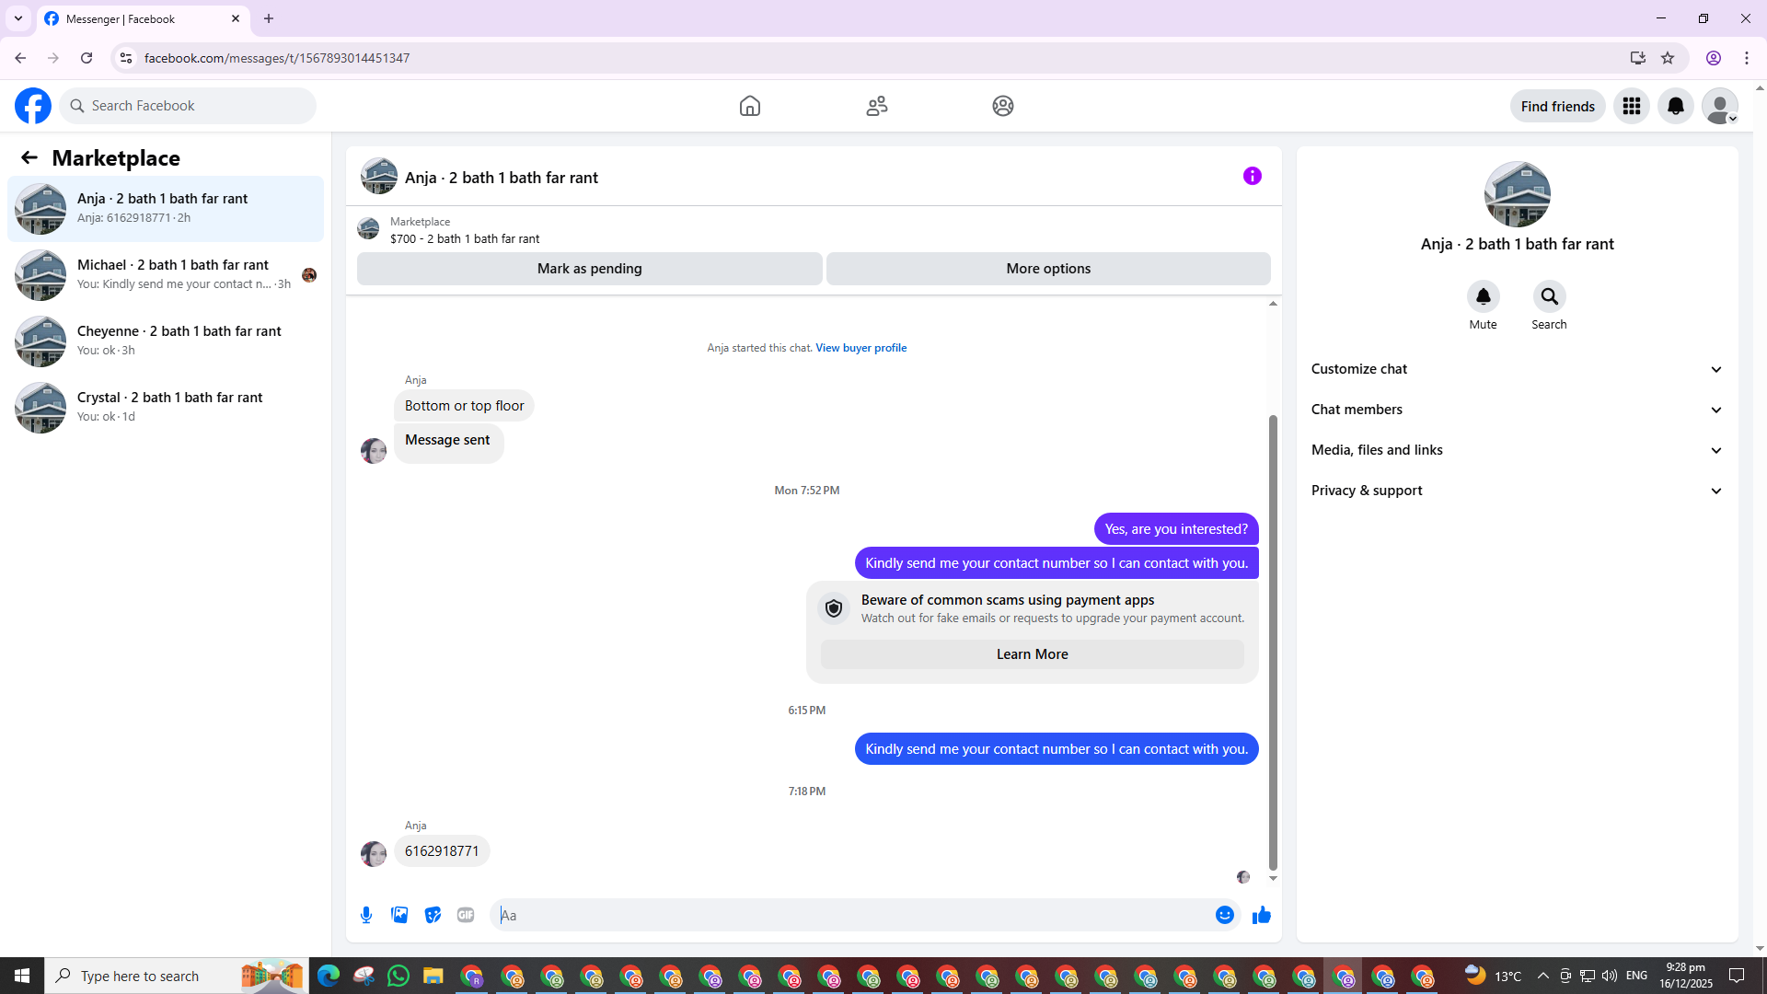Viewport: 1767px width, 994px height.
Task: View site information in the address bar
Action: click(x=126, y=58)
